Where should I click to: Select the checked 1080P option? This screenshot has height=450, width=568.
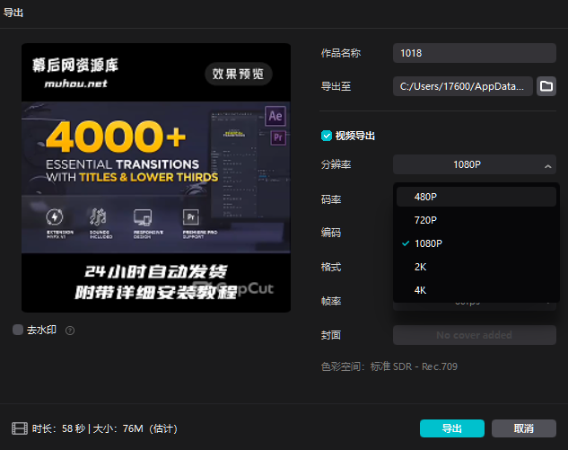pyautogui.click(x=428, y=243)
